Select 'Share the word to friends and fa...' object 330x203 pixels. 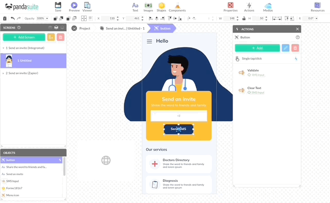[x=31, y=167]
